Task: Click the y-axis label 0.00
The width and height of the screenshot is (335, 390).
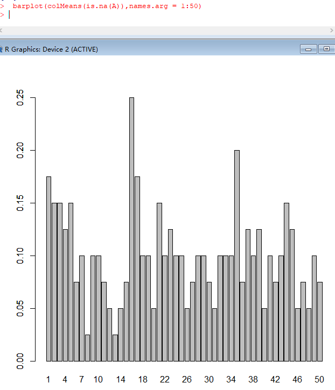Action: click(x=20, y=361)
